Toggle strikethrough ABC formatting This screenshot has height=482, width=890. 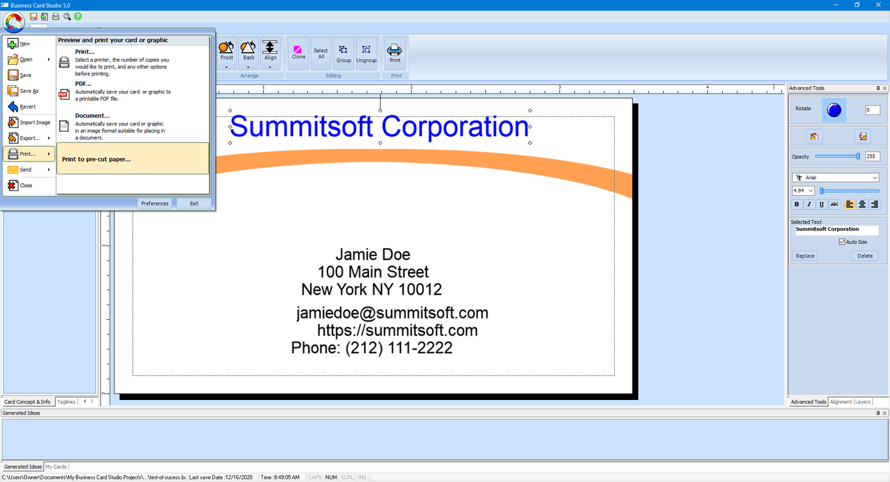[835, 205]
